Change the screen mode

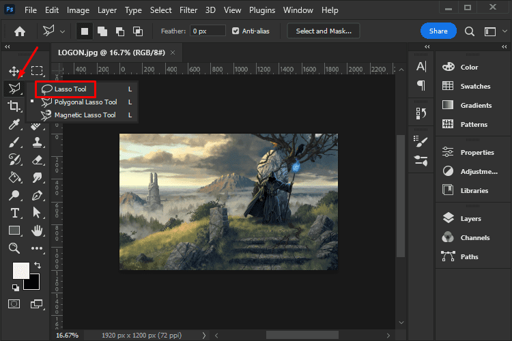[37, 303]
